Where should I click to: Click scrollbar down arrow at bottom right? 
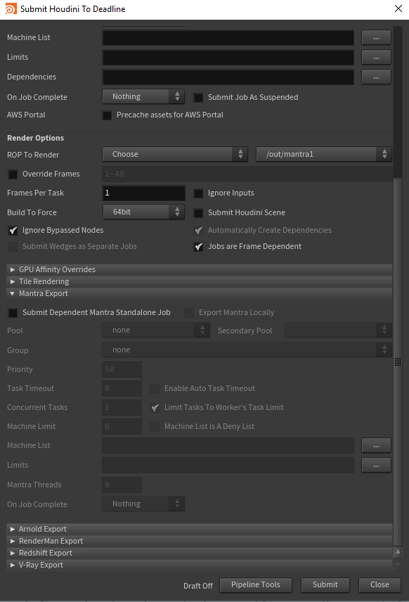coord(398,564)
